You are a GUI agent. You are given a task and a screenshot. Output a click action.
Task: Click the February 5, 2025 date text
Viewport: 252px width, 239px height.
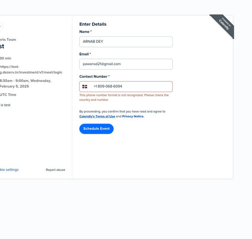coord(15,86)
